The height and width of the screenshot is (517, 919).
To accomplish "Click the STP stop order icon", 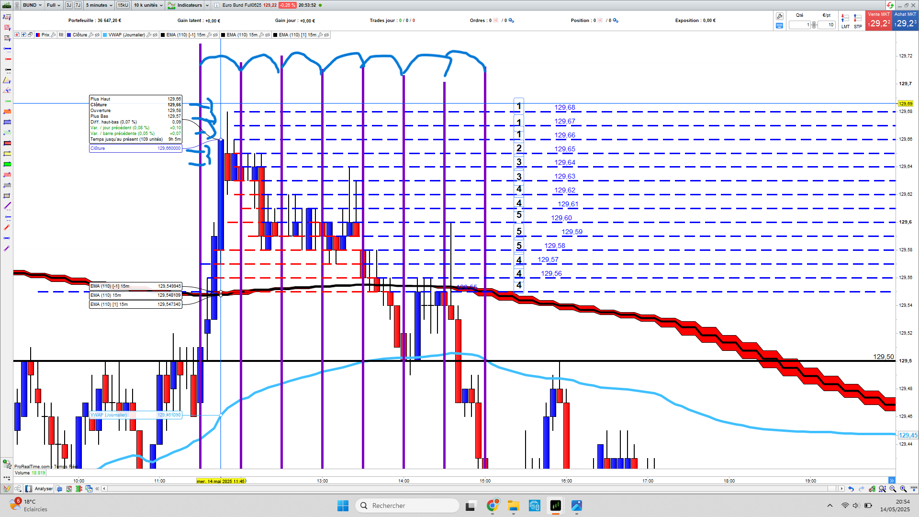I will [858, 19].
